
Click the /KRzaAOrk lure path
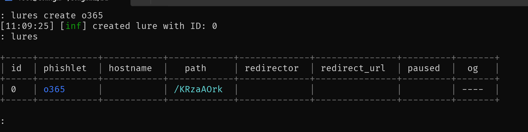coord(198,89)
